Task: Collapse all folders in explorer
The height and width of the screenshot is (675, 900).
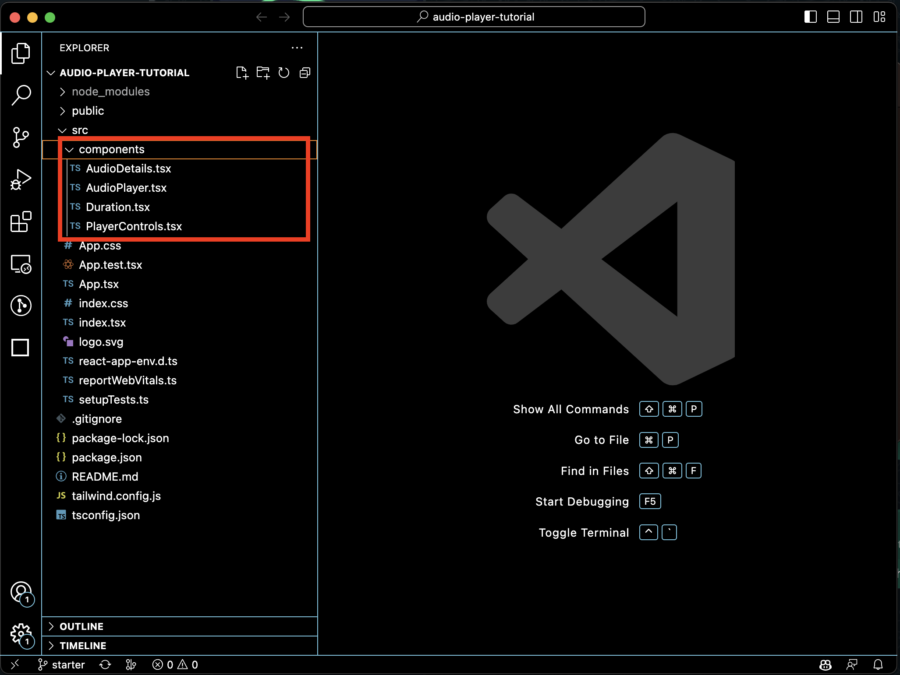Action: click(x=305, y=73)
